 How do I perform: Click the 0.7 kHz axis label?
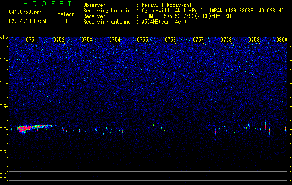click(4, 153)
